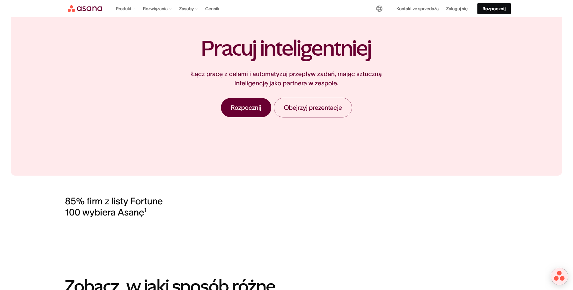Click the Zaloguj się link
The image size is (573, 290).
click(457, 9)
